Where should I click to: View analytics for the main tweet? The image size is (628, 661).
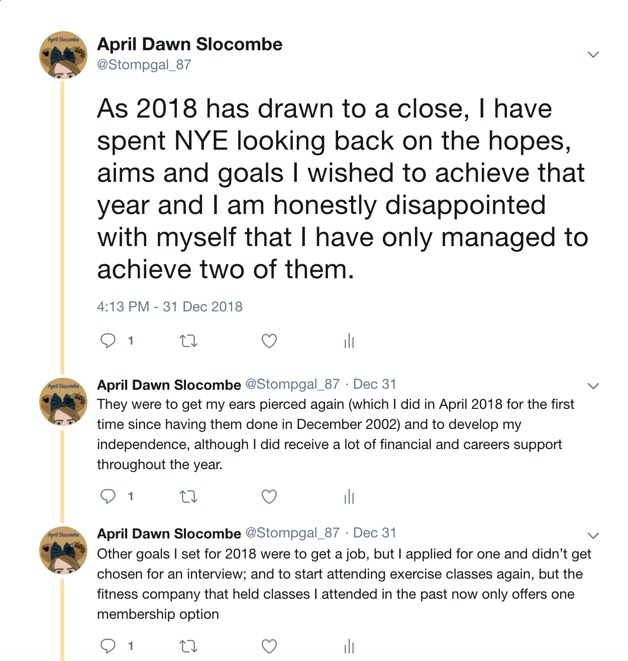[349, 342]
